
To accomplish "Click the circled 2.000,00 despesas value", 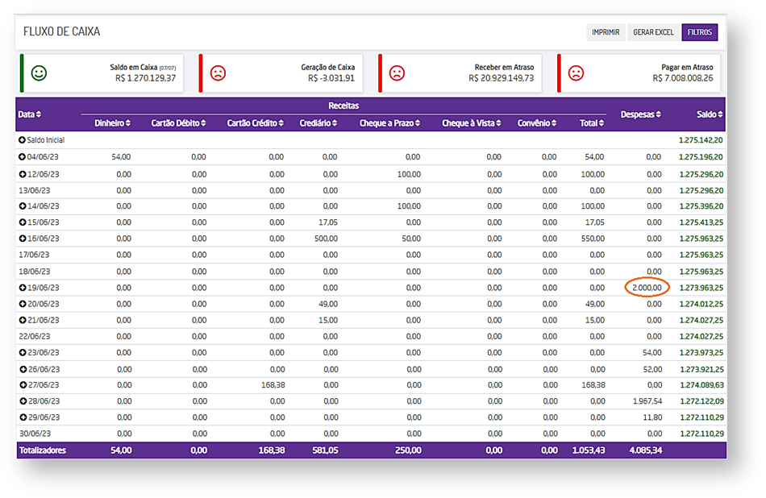I will (x=646, y=288).
